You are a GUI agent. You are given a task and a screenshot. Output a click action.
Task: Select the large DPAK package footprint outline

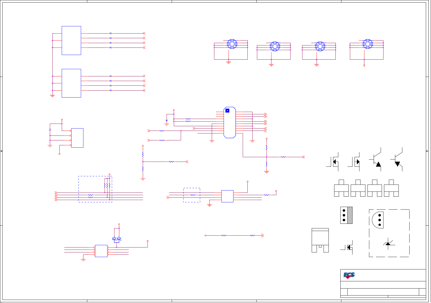tap(320, 240)
